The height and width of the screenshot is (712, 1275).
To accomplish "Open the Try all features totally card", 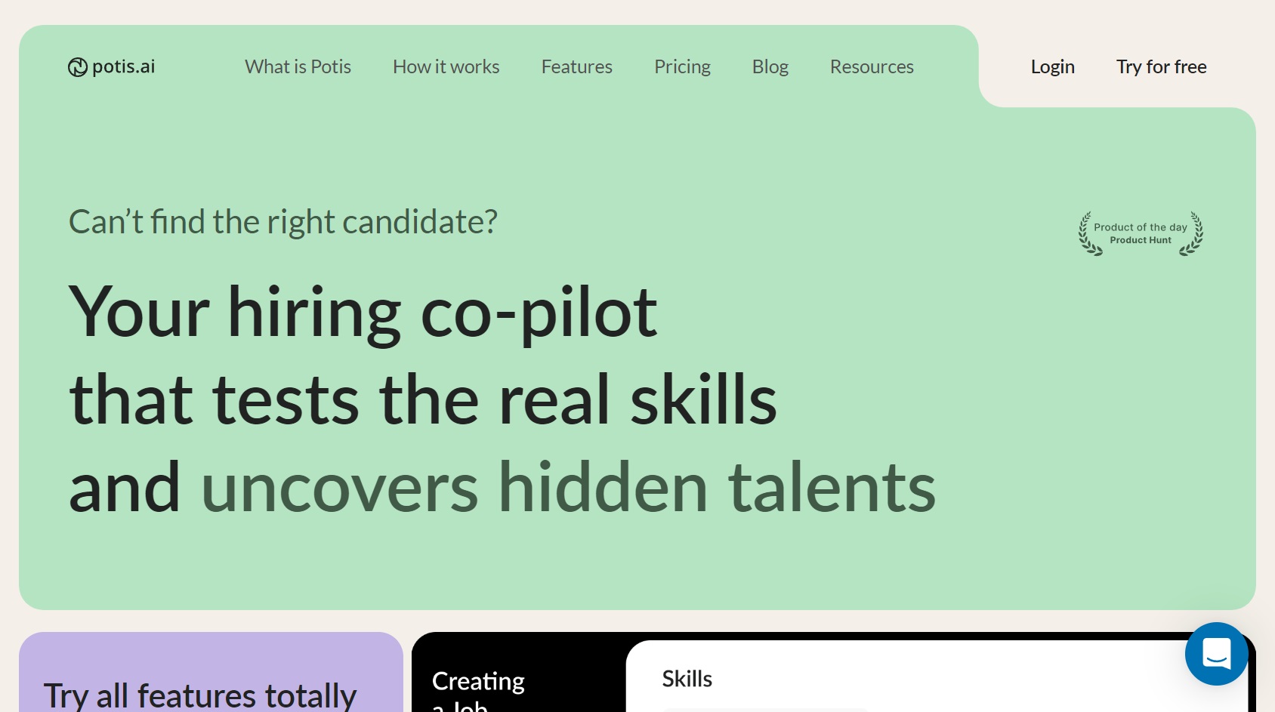I will (211, 672).
